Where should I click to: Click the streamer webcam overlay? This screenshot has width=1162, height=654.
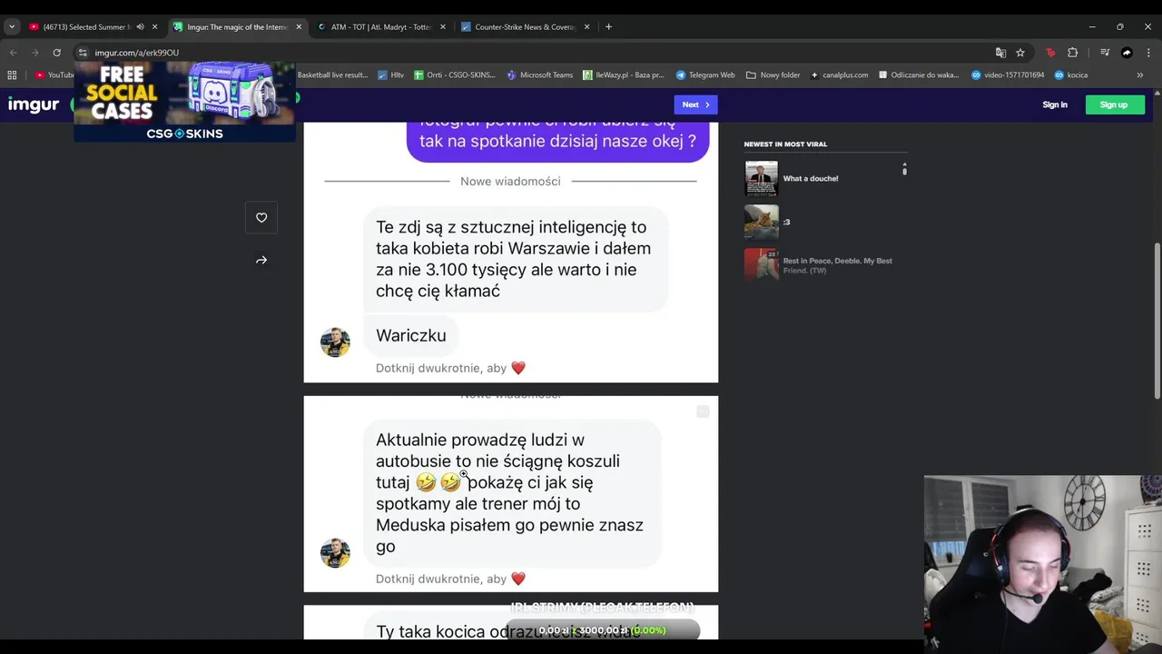point(1043,563)
